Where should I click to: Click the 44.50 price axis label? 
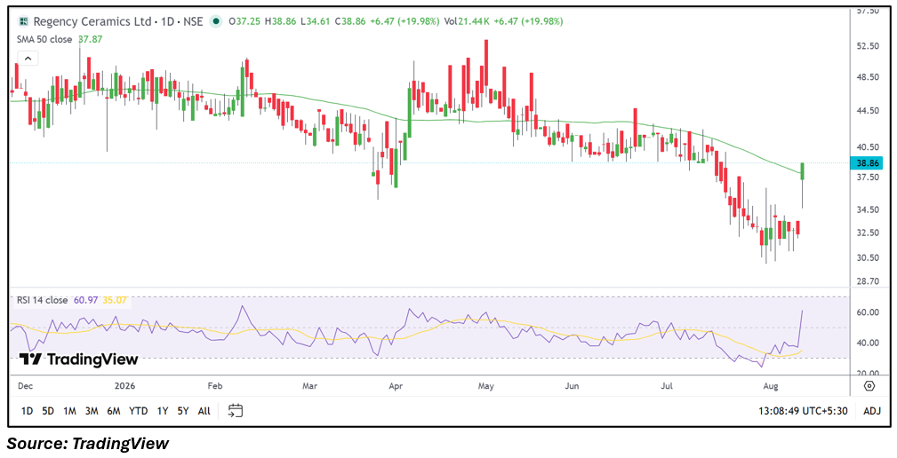click(869, 110)
